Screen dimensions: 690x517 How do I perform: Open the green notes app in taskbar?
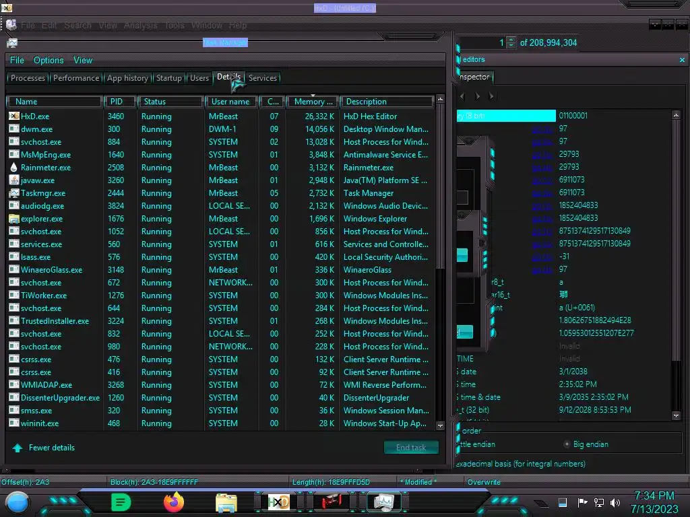(x=121, y=502)
